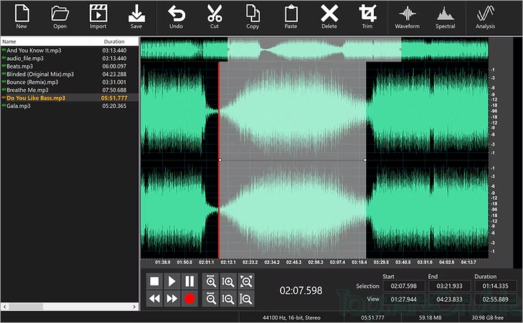Click the 02:45.3 timeline mark
Image resolution: width=523 pixels, height=323 pixels.
(294, 262)
